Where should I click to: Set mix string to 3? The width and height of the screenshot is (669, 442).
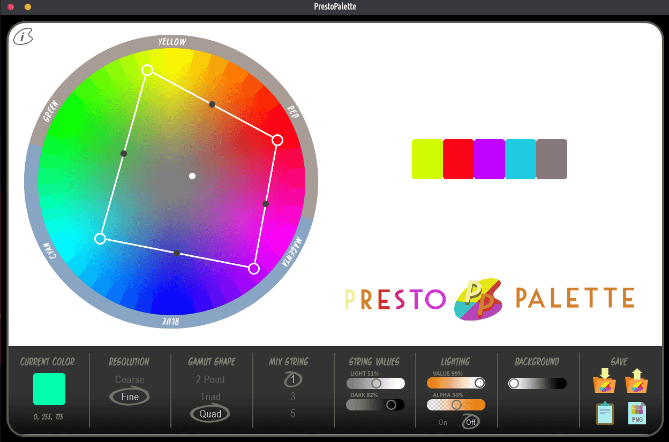tap(292, 397)
